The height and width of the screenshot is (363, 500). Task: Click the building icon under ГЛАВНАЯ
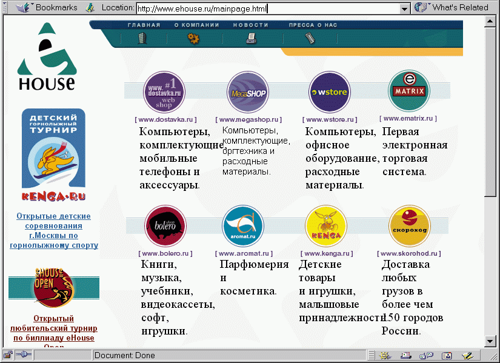pos(142,38)
